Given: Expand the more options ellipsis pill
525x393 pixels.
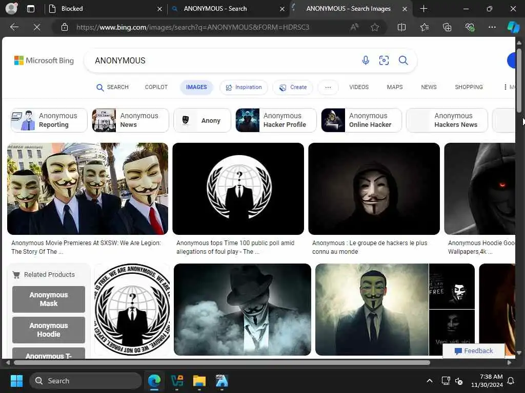Looking at the screenshot, I should [x=328, y=87].
